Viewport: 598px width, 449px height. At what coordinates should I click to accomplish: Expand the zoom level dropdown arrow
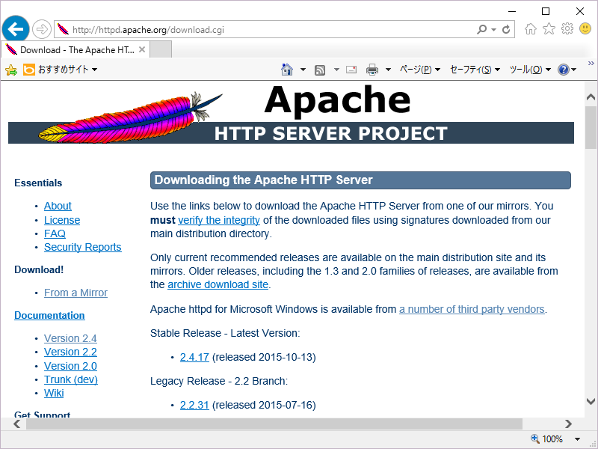point(577,439)
